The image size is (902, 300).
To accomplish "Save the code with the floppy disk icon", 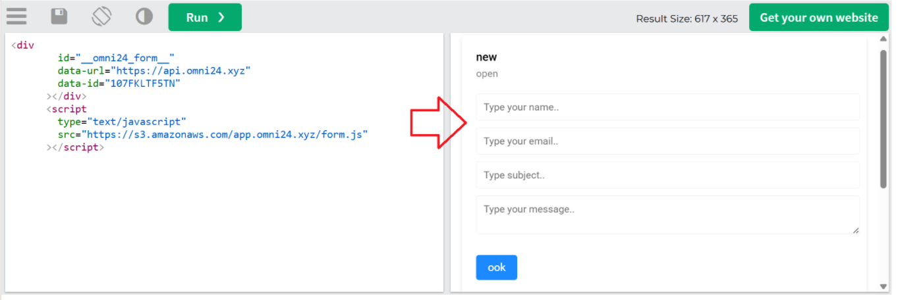I will [x=59, y=16].
